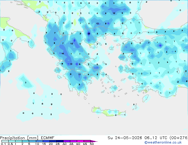188x145 pixels.
Task: Click the 0.5–1 mm legend color swatch
Action: tap(12, 141)
